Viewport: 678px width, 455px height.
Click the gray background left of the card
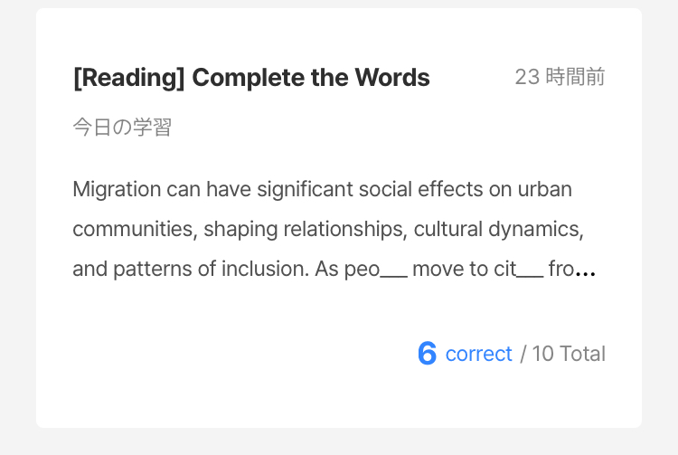point(18,226)
